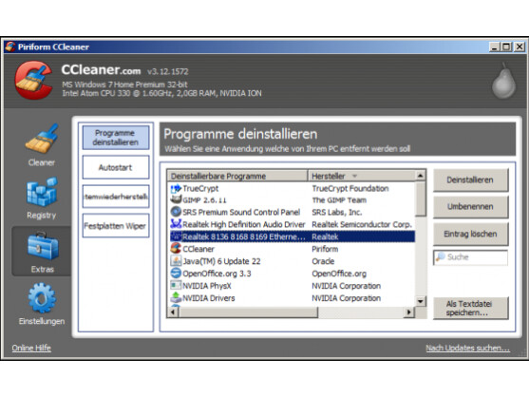Click the Realtek HD Audio Driver icon

tap(176, 224)
